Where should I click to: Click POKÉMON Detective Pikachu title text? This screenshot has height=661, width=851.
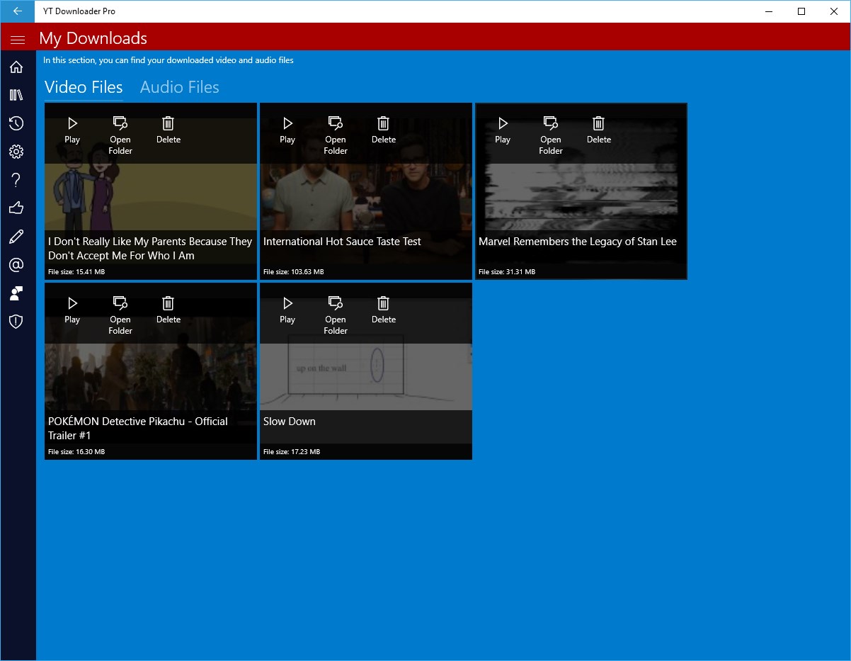138,429
